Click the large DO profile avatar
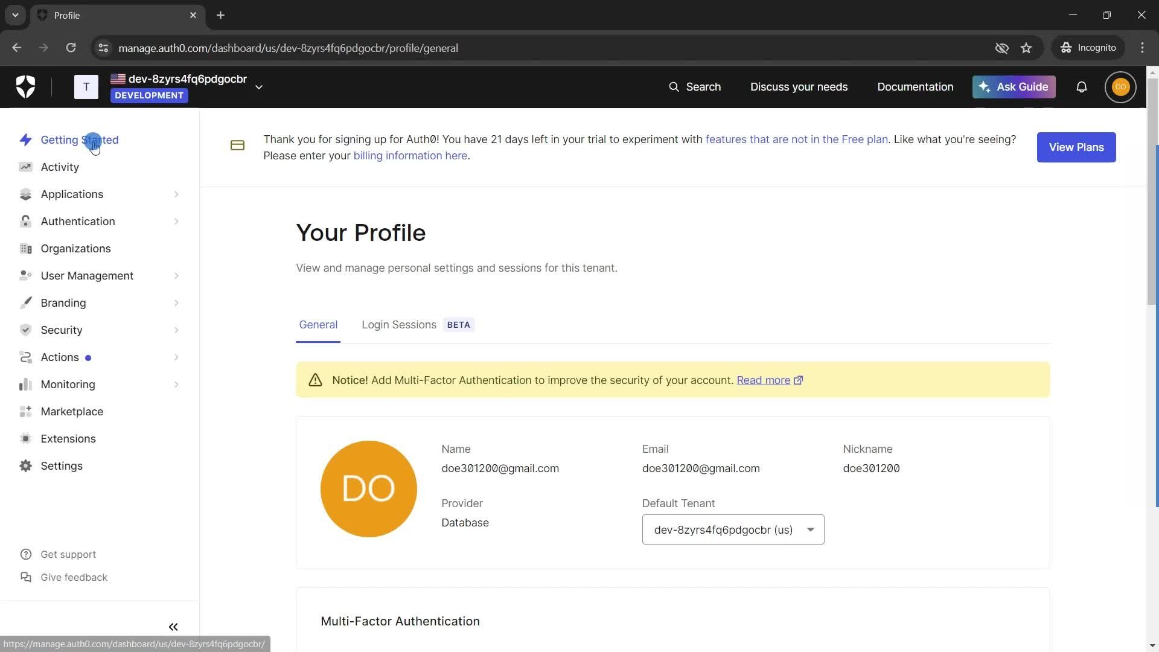The image size is (1159, 652). [368, 489]
